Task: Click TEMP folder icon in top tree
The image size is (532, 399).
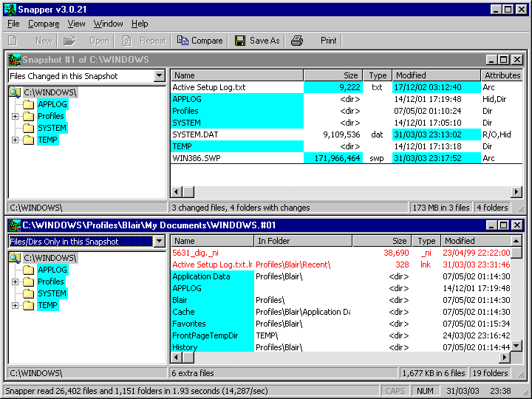Action: (x=29, y=140)
